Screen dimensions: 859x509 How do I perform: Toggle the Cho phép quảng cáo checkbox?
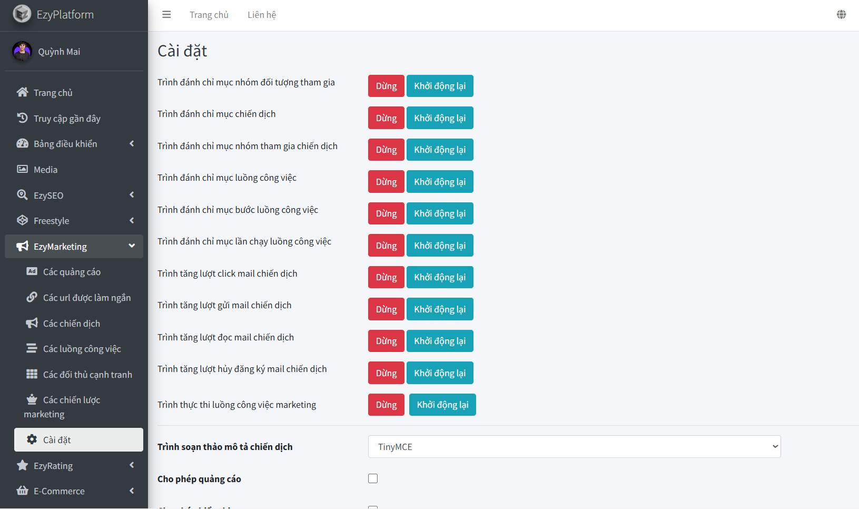(x=373, y=478)
